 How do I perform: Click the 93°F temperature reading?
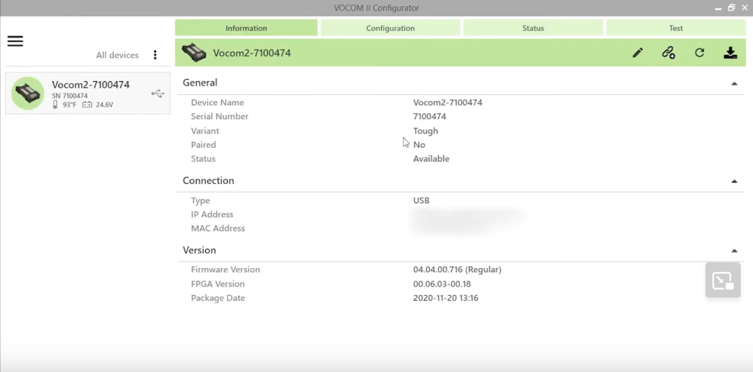coord(70,105)
